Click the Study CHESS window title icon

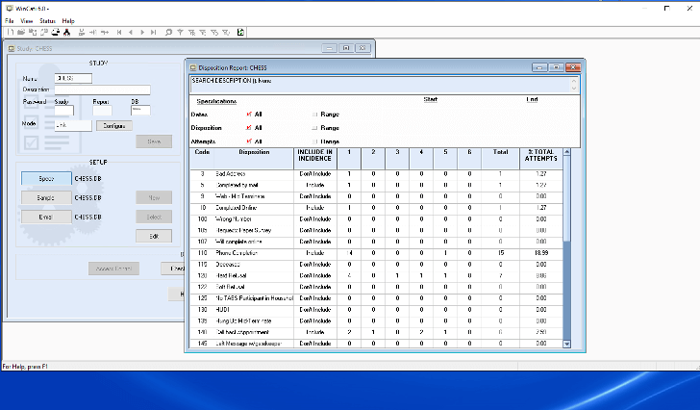coord(12,49)
